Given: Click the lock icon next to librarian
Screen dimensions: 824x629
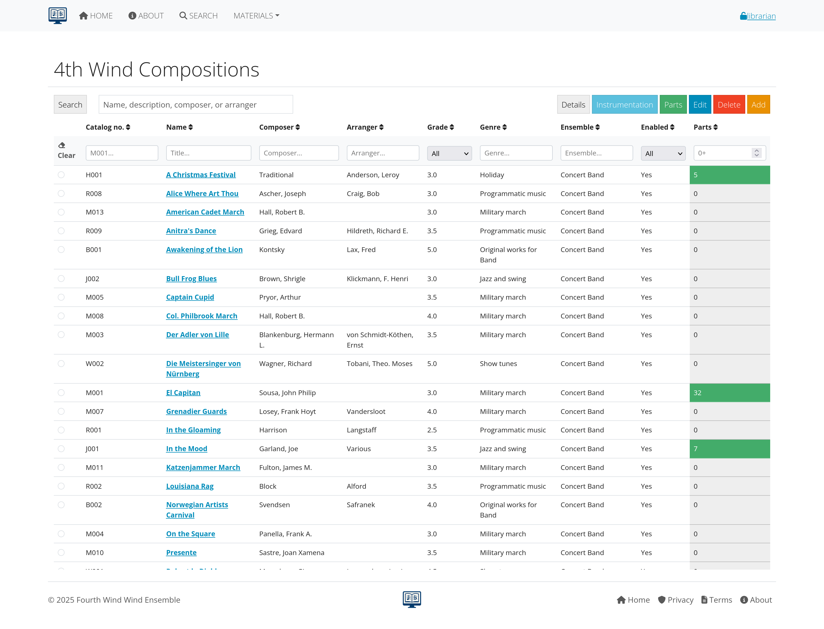Looking at the screenshot, I should 744,15.
